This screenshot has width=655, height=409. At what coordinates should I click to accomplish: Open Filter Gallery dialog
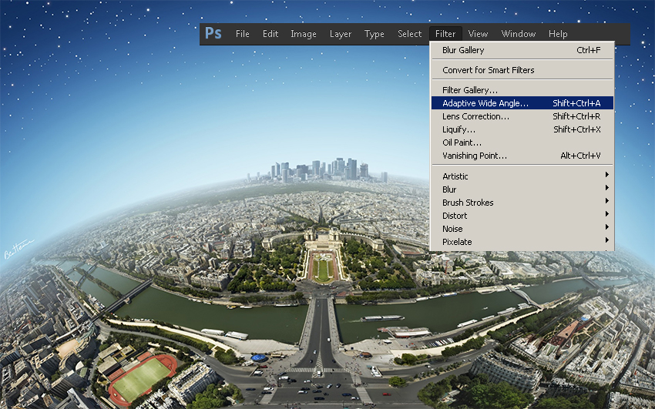click(x=522, y=90)
